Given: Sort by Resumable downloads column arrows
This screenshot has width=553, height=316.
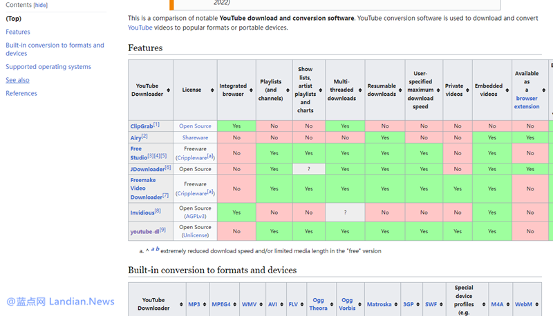Looking at the screenshot, I should point(400,90).
